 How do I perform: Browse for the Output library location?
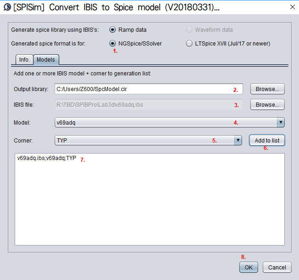(x=267, y=89)
